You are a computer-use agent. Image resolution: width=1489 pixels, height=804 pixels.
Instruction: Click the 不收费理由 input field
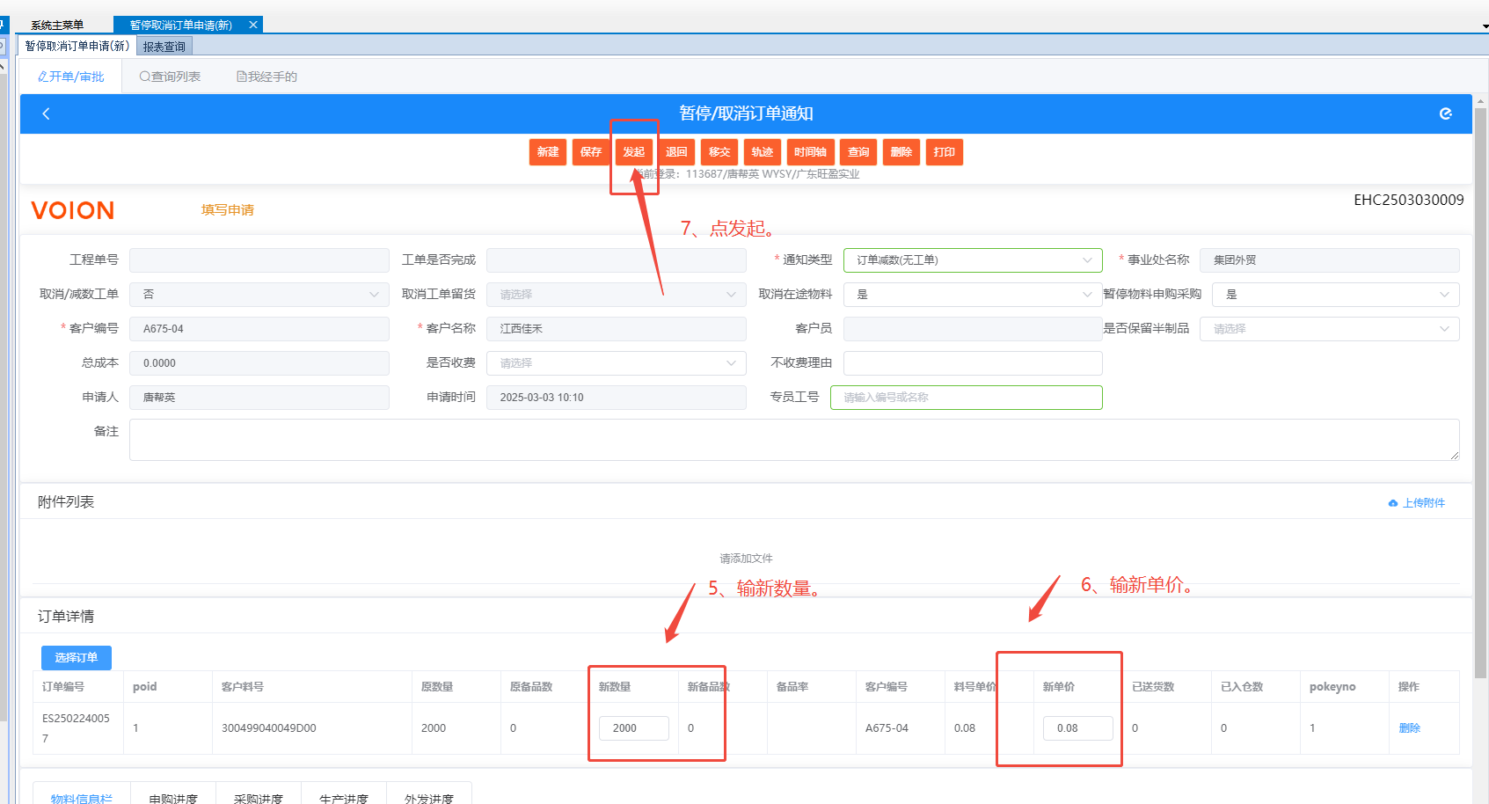click(973, 363)
